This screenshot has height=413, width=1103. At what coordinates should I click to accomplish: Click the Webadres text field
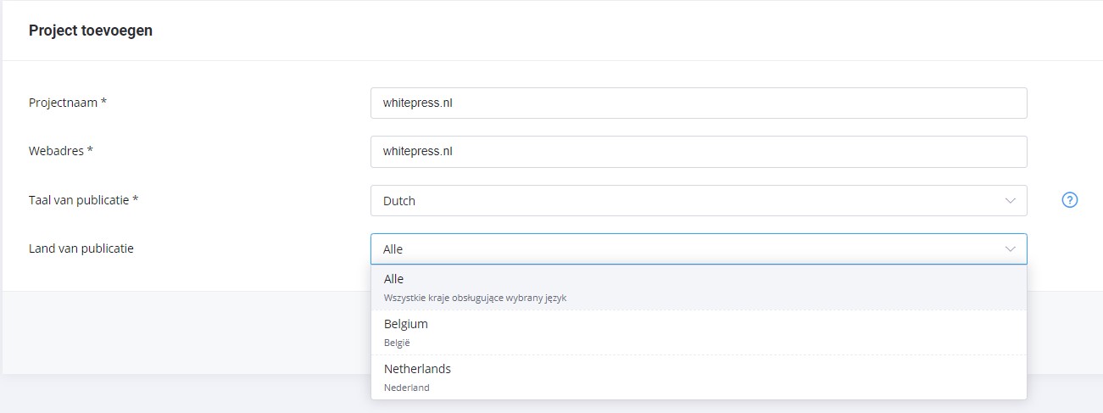tap(699, 152)
